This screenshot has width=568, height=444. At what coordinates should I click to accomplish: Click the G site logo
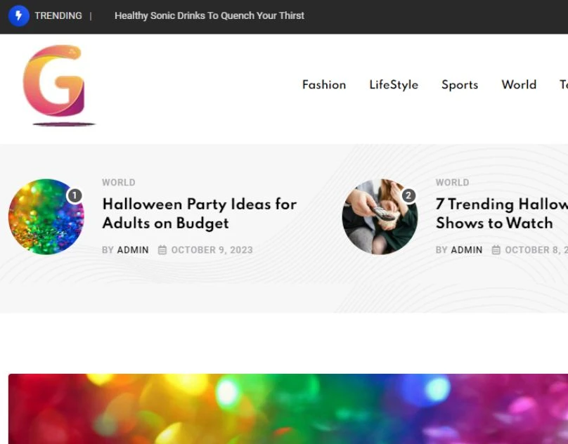(55, 83)
